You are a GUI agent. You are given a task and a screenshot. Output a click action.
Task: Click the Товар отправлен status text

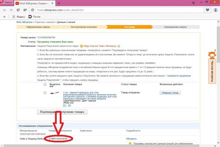131,92
